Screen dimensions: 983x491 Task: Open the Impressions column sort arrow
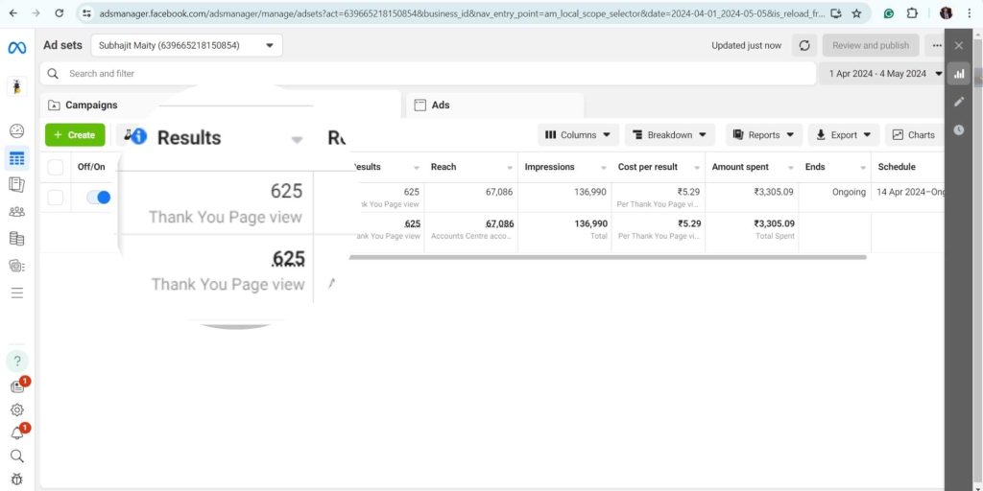pyautogui.click(x=603, y=168)
